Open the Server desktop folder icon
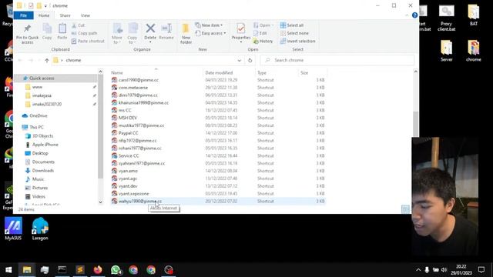 click(447, 51)
